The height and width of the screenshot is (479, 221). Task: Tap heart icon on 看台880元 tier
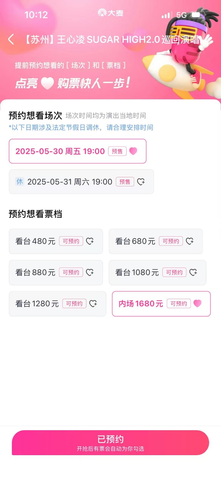90,272
